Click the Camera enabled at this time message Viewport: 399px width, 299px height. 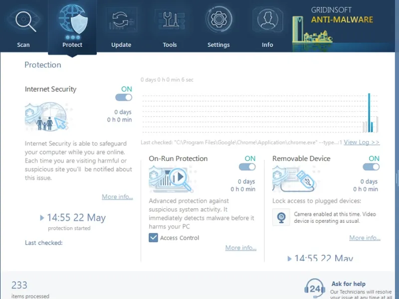click(x=335, y=217)
